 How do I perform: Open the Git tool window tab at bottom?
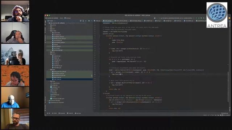click(x=49, y=113)
